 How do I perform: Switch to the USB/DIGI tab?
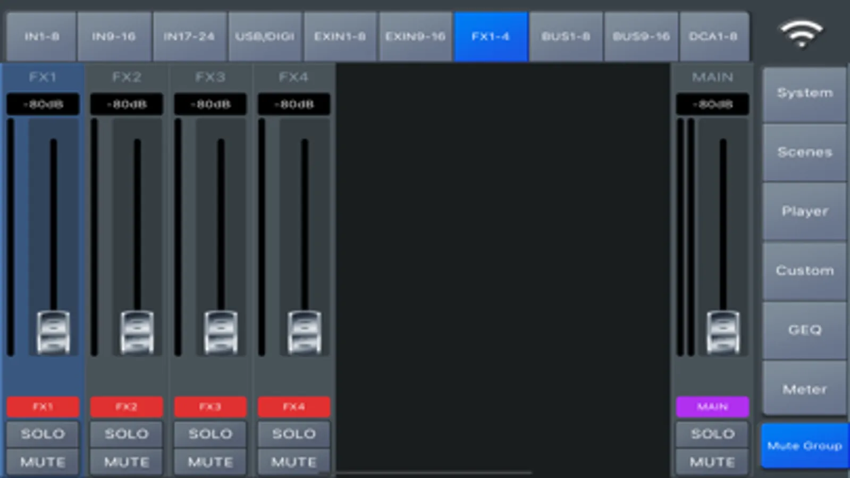click(x=265, y=37)
